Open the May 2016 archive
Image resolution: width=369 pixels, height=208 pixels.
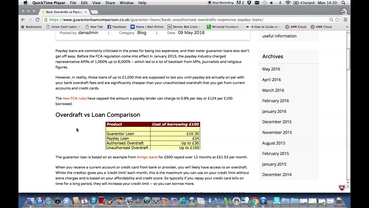point(271,69)
